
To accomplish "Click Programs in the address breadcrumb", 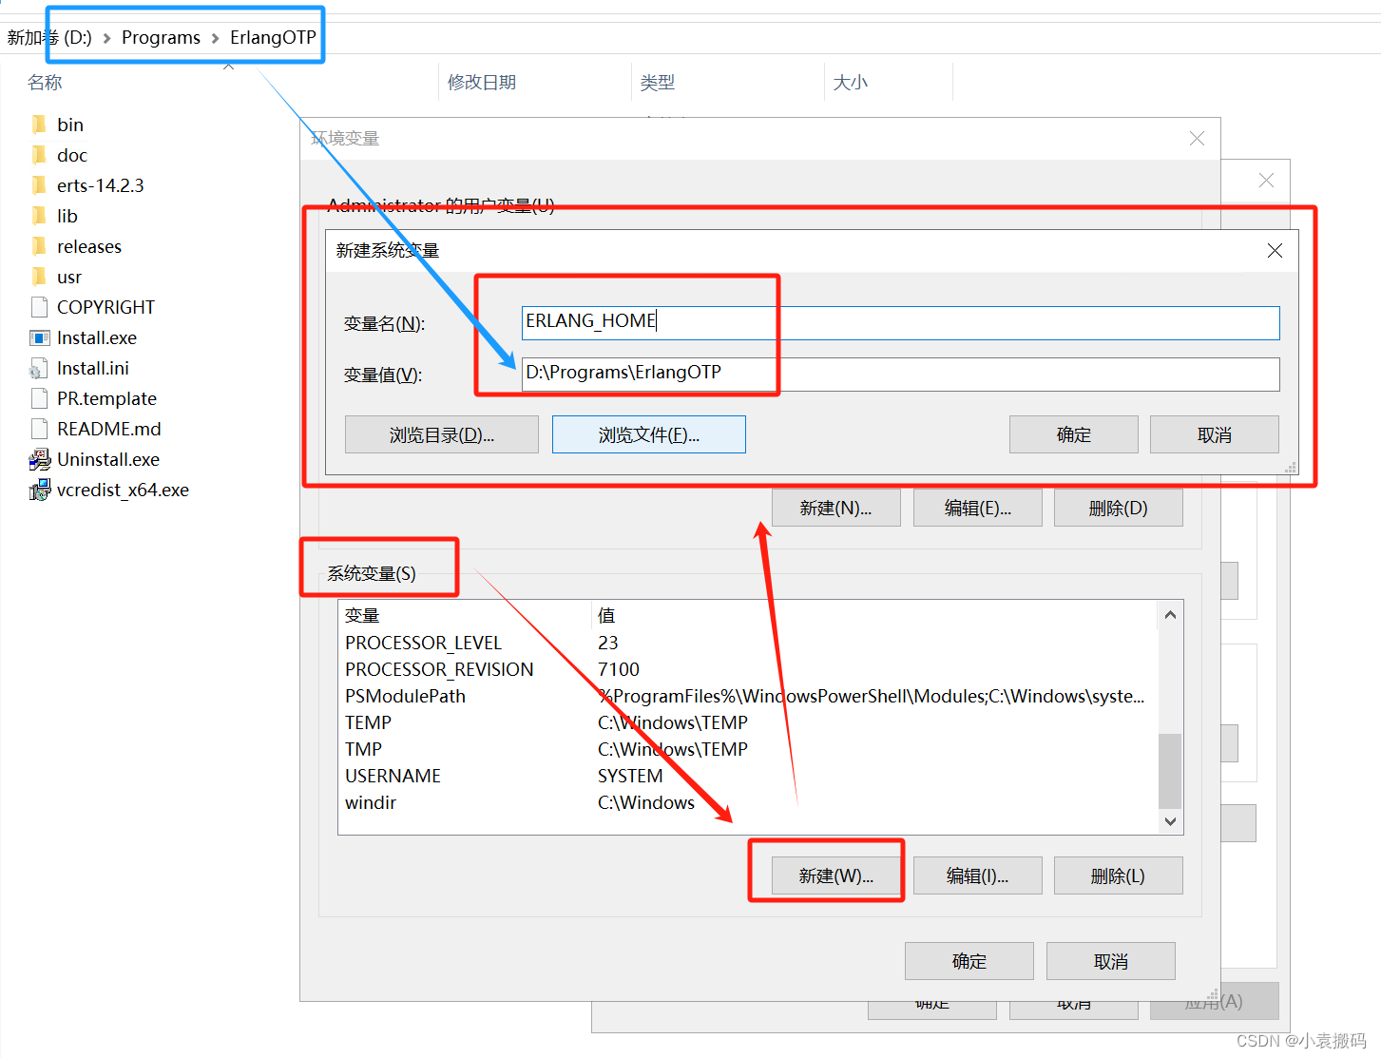I will (x=161, y=37).
